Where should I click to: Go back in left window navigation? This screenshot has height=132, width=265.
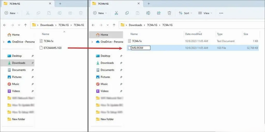point(5,25)
